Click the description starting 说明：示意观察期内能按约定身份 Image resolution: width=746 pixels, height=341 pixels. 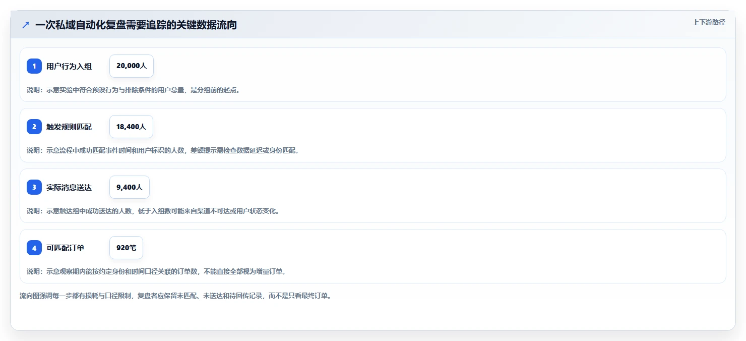pyautogui.click(x=157, y=271)
